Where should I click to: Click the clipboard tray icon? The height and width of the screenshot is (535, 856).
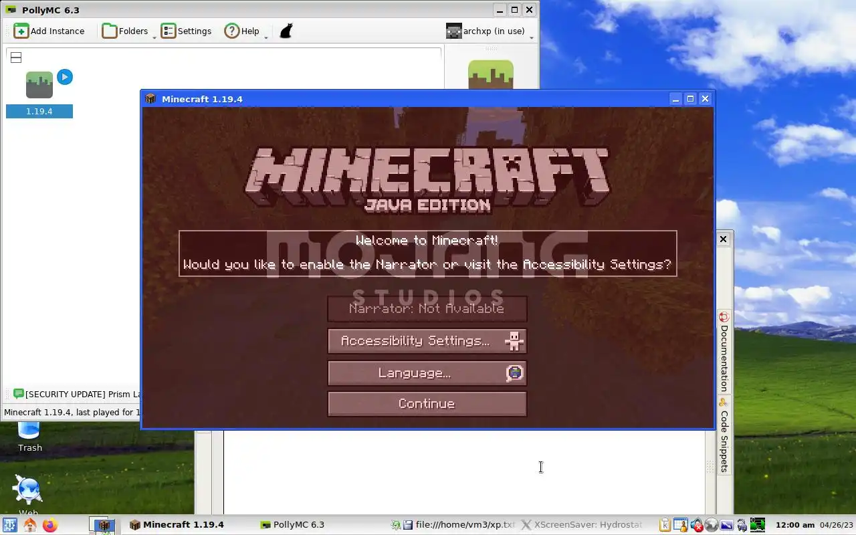tap(665, 525)
